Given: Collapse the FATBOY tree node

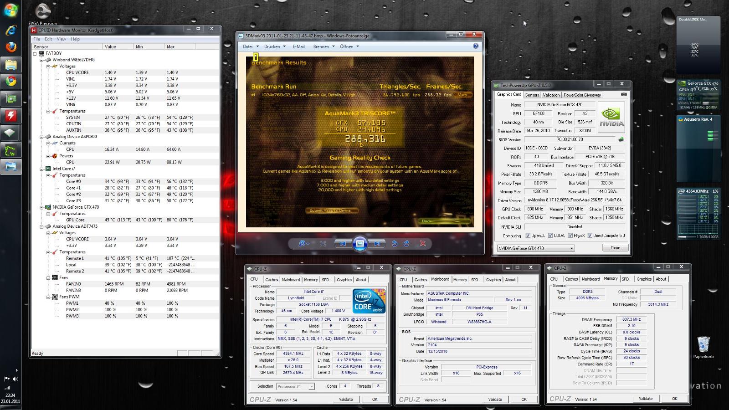Looking at the screenshot, I should click(x=35, y=53).
